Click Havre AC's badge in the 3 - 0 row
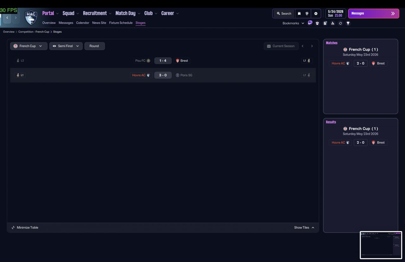This screenshot has height=262, width=405. (x=148, y=75)
